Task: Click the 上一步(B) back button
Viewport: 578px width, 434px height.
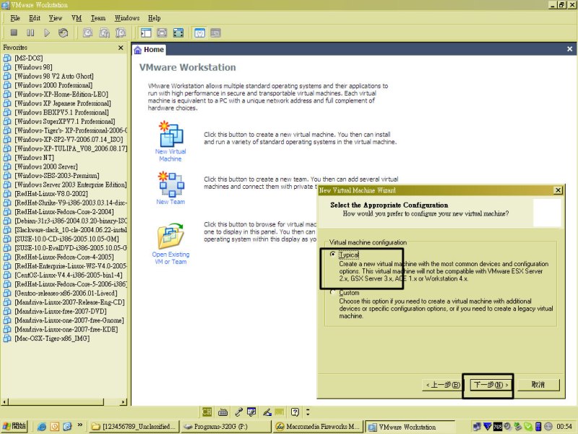Action: pyautogui.click(x=443, y=385)
